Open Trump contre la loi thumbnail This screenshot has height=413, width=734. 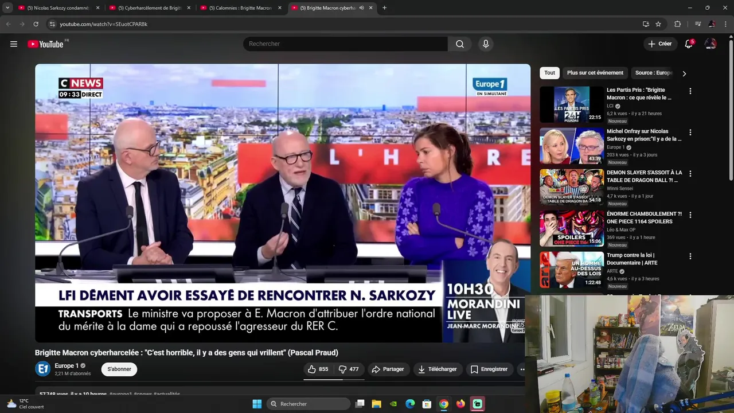click(572, 270)
